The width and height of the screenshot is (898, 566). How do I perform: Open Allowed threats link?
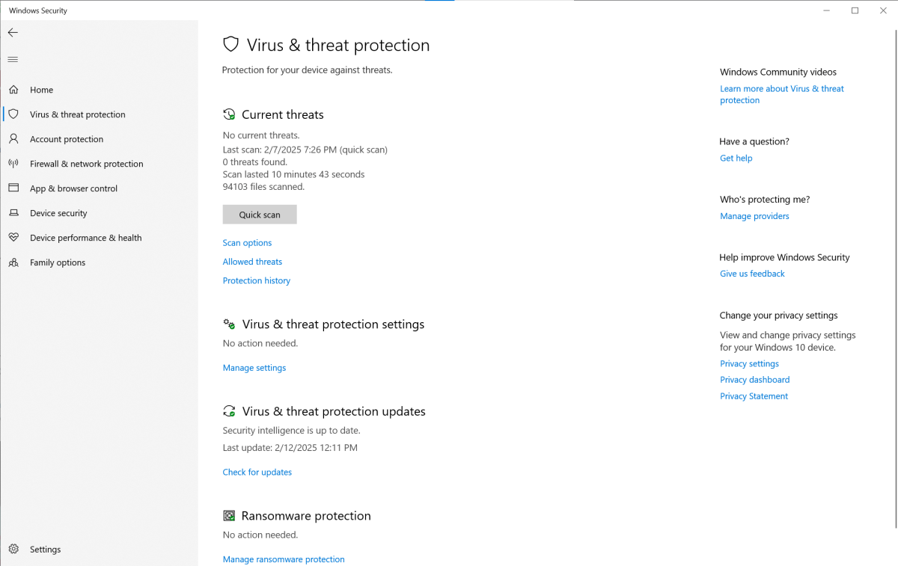pos(252,262)
